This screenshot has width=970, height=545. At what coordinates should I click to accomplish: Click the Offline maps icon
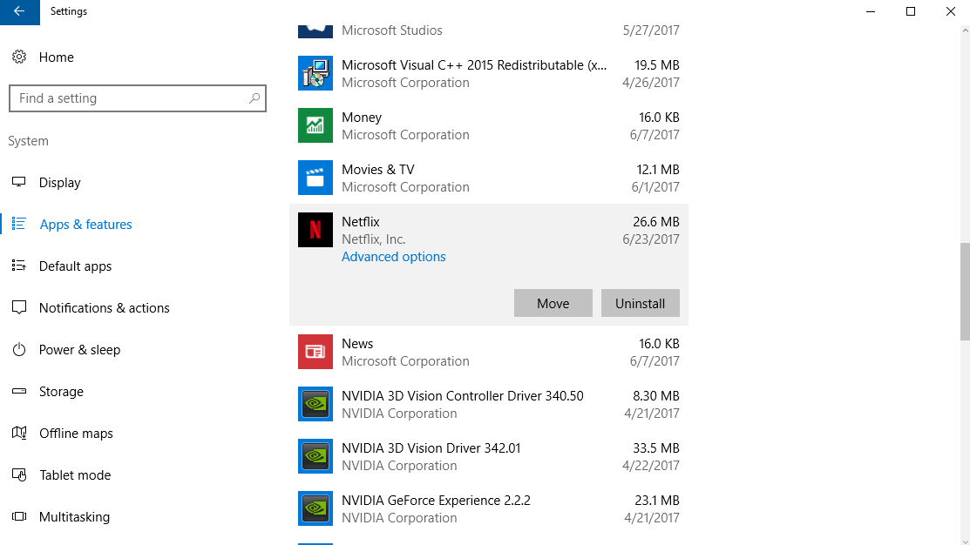19,433
